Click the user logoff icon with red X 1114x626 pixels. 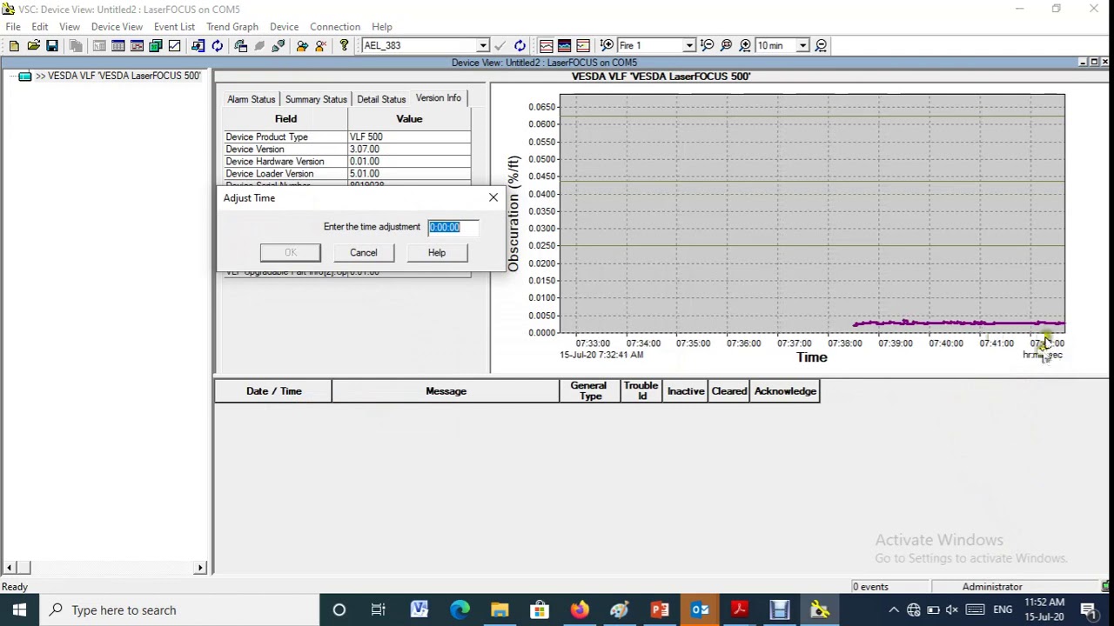[x=321, y=45]
